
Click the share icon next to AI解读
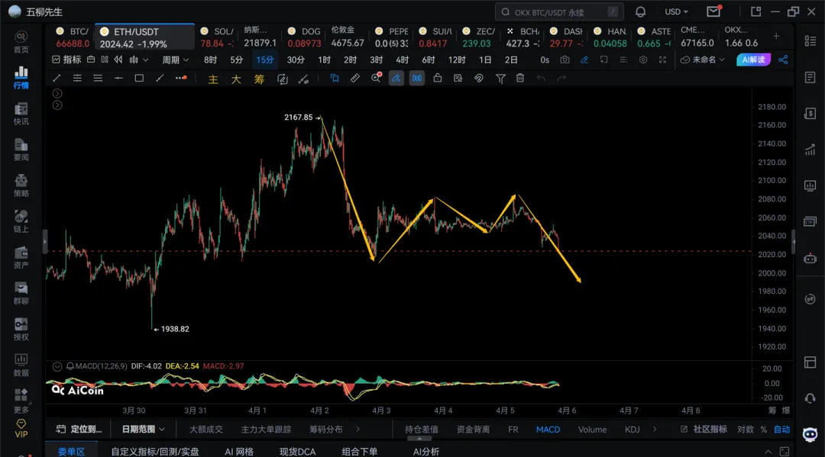click(x=783, y=60)
